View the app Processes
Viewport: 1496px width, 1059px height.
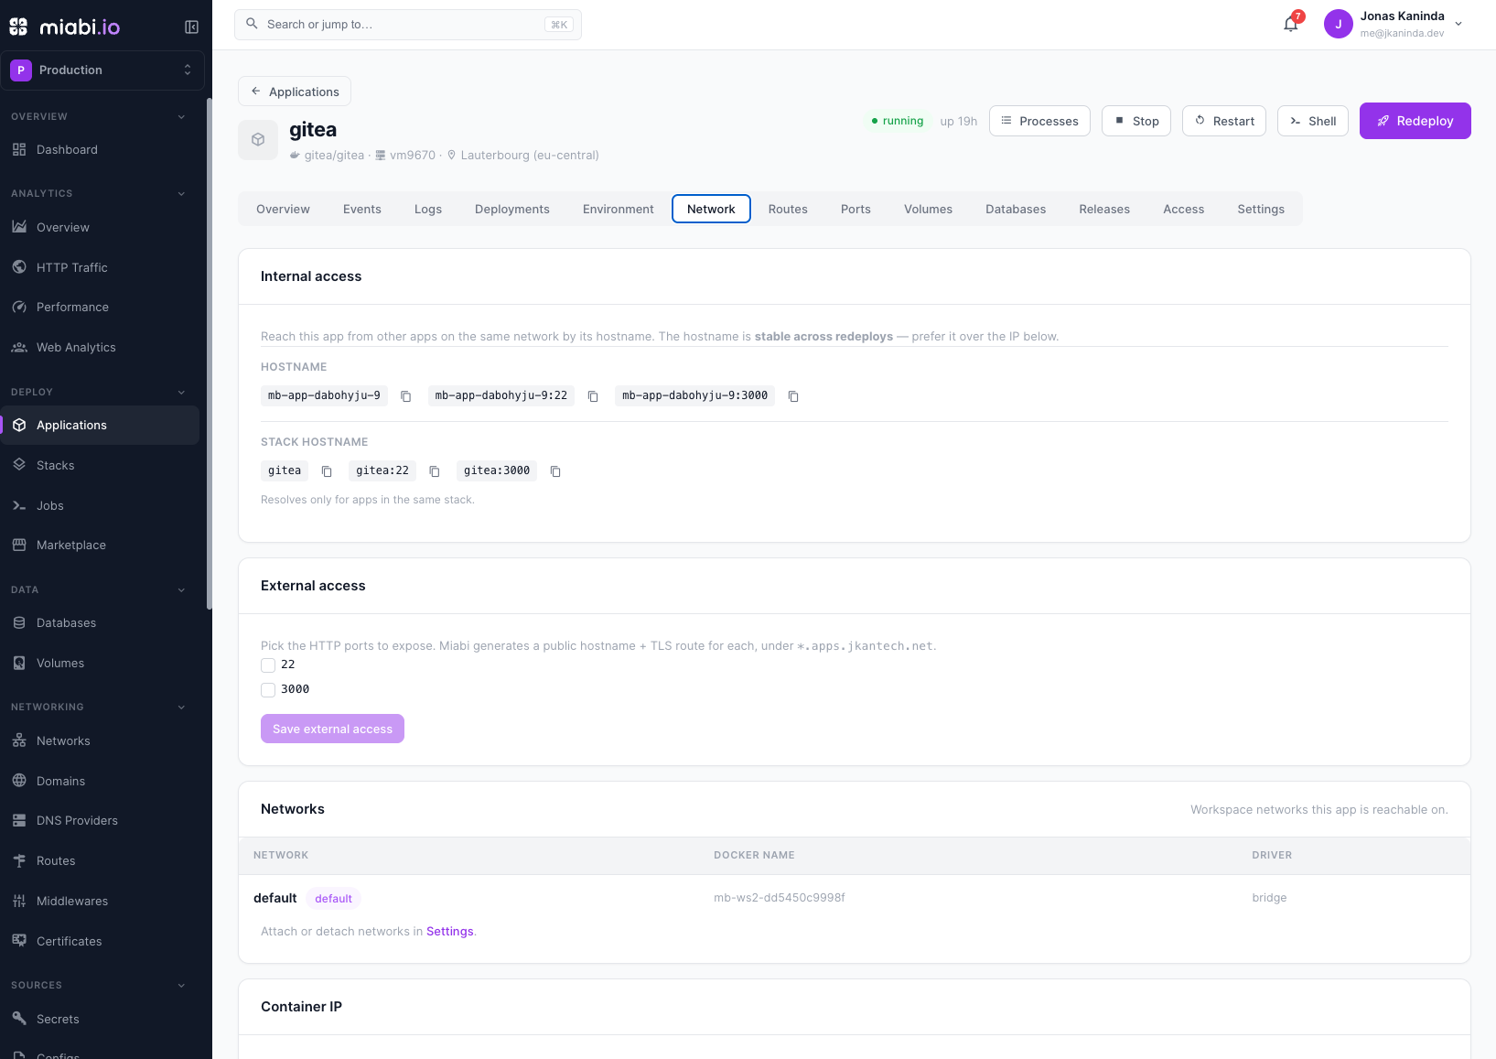pos(1039,121)
